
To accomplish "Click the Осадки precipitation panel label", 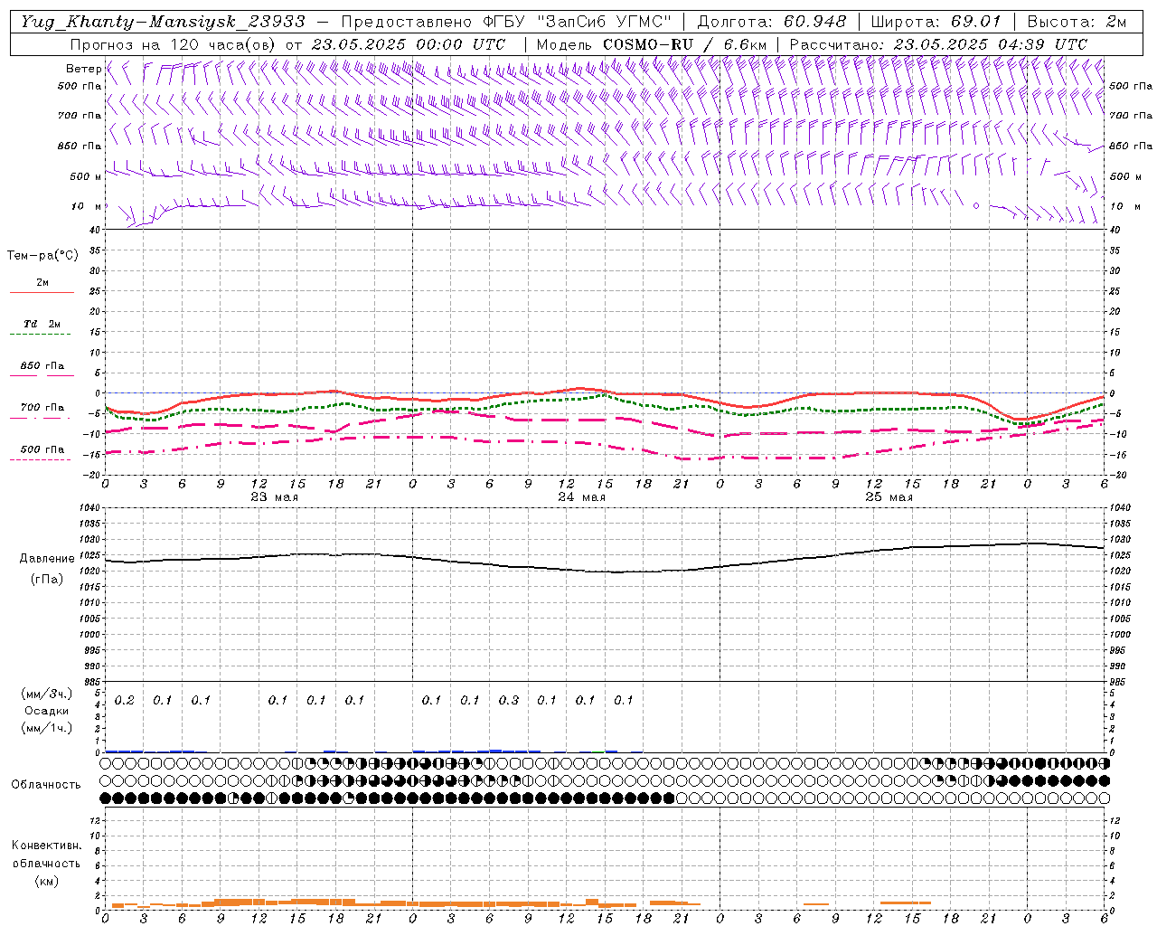I will 46,711.
